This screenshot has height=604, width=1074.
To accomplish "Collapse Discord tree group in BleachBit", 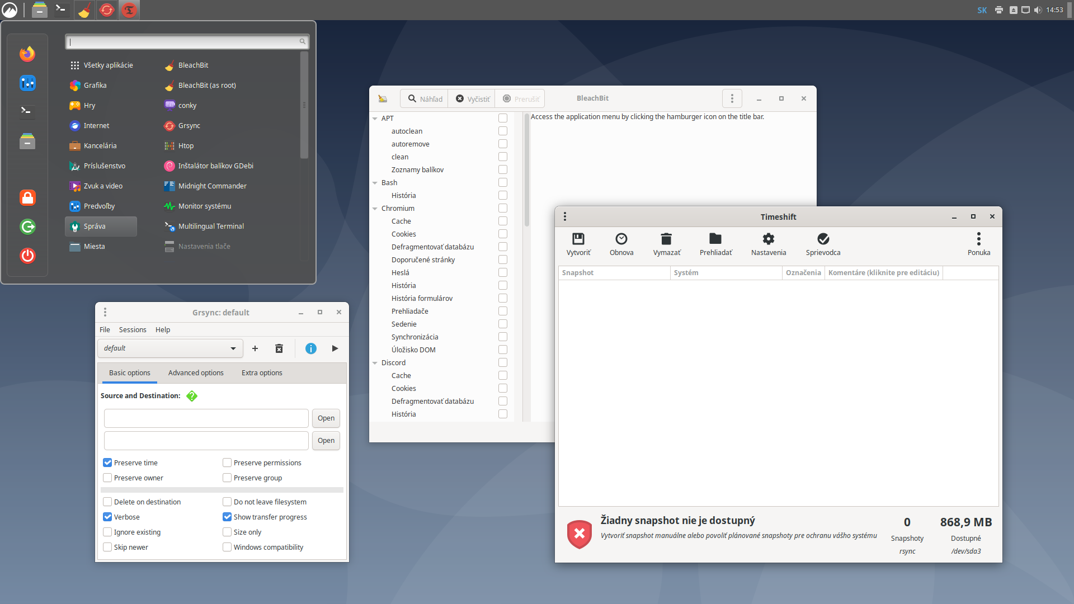I will coord(375,363).
